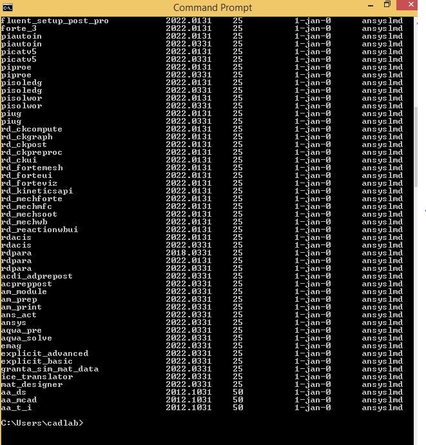
Task: Select the am_print feature name
Action: [21, 307]
